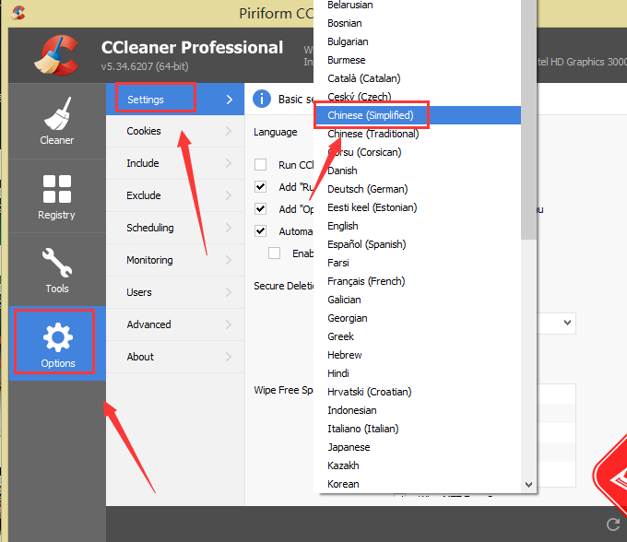The height and width of the screenshot is (542, 627).
Task: Open the Cookies options tab
Action: click(x=144, y=131)
